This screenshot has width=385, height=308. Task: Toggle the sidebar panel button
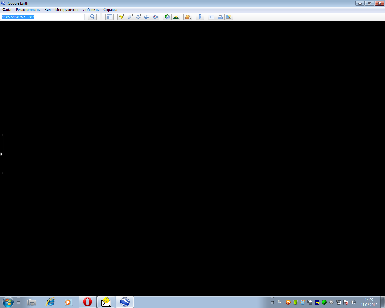tap(109, 17)
